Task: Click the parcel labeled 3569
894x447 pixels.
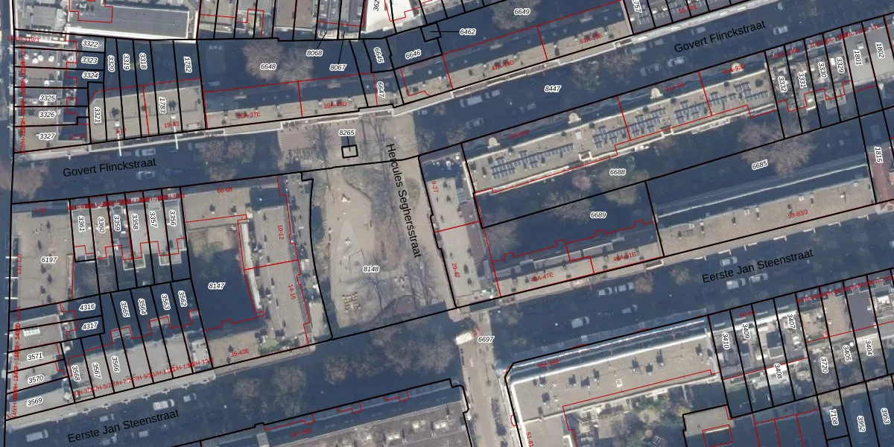Action: (x=34, y=402)
